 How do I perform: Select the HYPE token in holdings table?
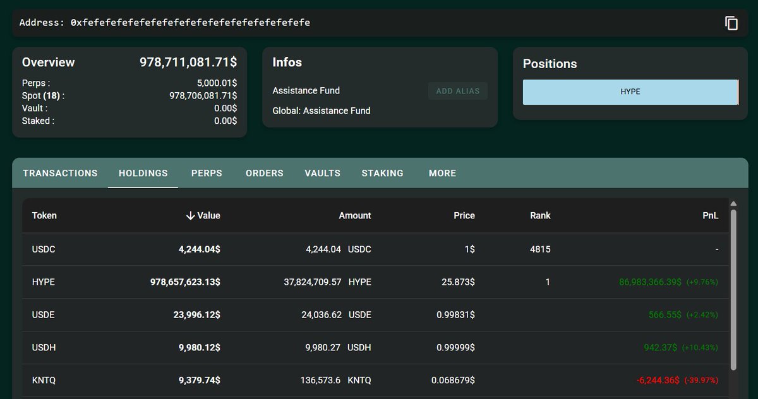pos(44,282)
